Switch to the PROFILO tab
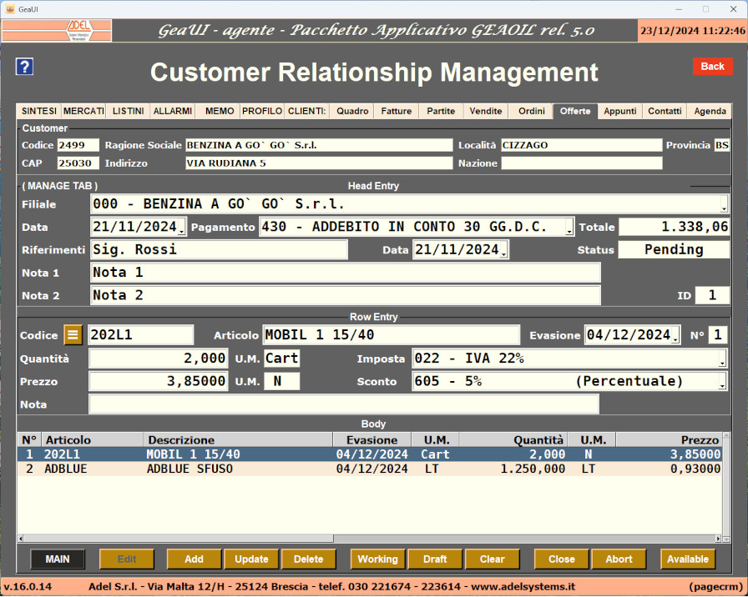This screenshot has width=748, height=597. point(262,111)
